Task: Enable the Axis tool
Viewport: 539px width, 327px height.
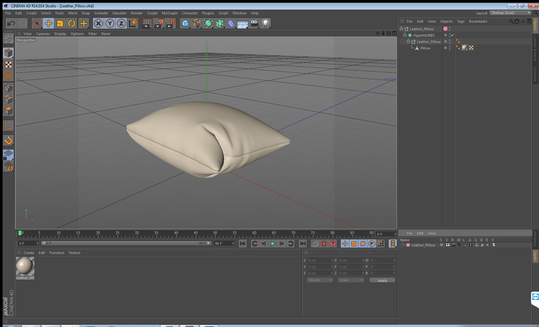Action: [8, 126]
